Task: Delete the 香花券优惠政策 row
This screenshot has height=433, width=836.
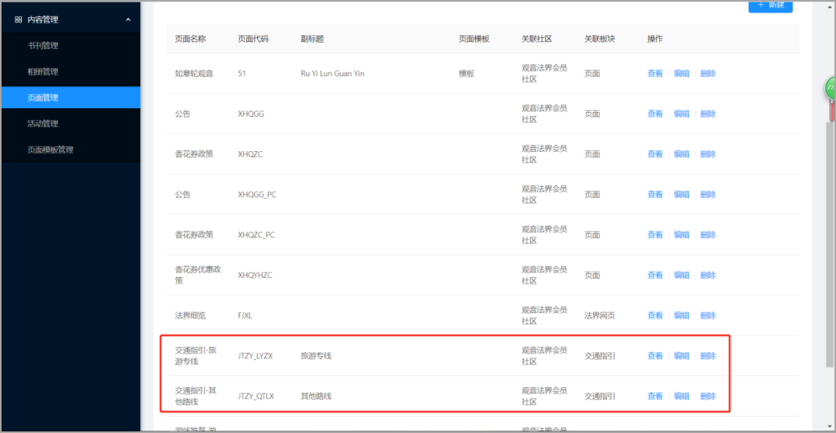Action: click(x=708, y=275)
